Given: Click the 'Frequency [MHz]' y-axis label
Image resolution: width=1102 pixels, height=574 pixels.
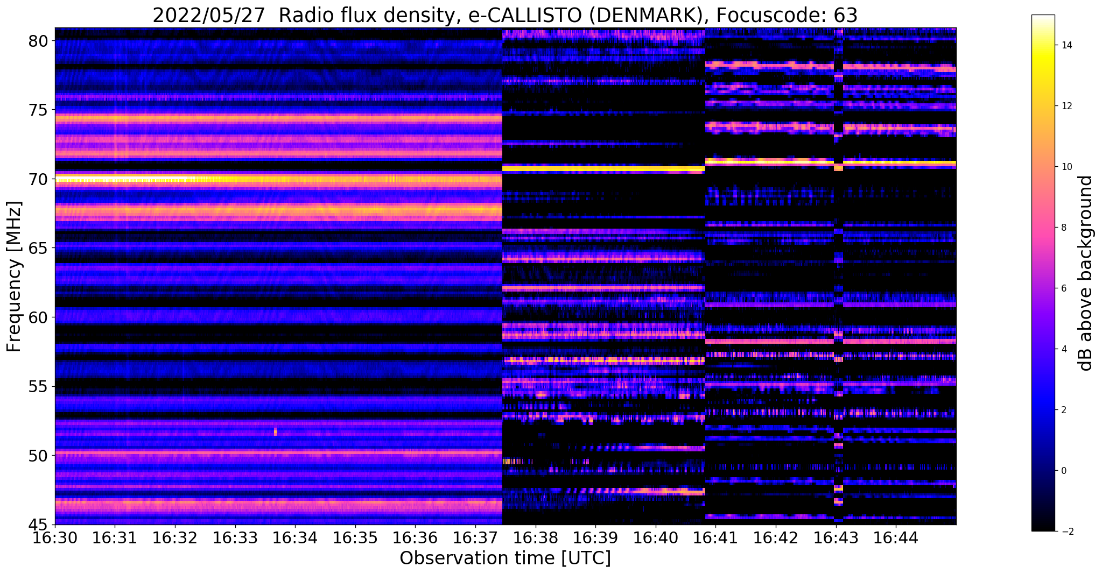Looking at the screenshot, I should [14, 277].
